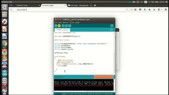Screen dimensions: 169x95
Task: Open the system power gear menu
Action: tap(167, 2)
